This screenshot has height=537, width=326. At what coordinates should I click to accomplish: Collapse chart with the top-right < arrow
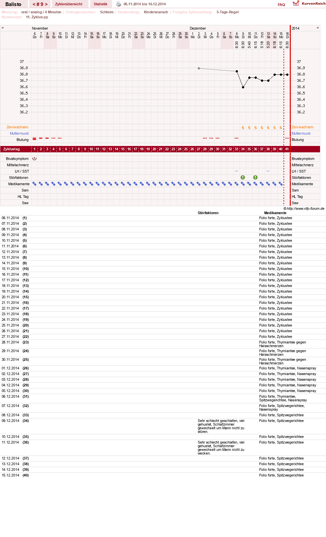[x=318, y=28]
